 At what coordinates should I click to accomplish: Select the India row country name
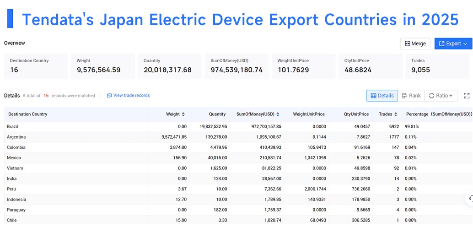(x=12, y=179)
